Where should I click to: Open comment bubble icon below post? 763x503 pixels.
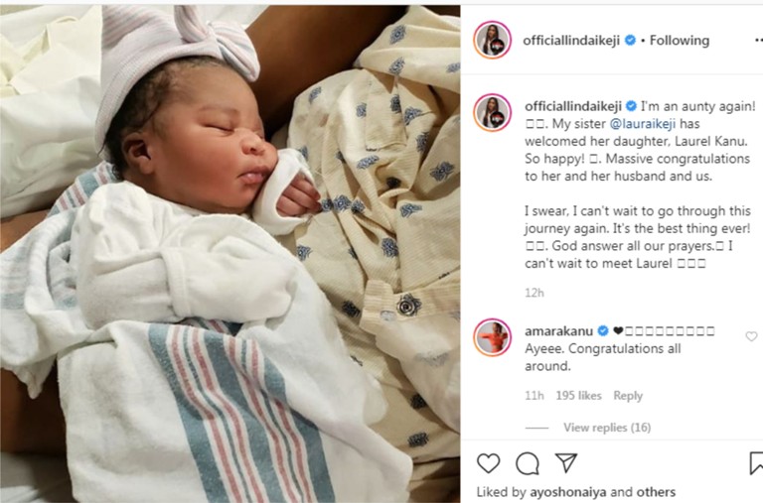528,463
